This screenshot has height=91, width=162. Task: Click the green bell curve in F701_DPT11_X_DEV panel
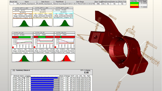[24, 24]
